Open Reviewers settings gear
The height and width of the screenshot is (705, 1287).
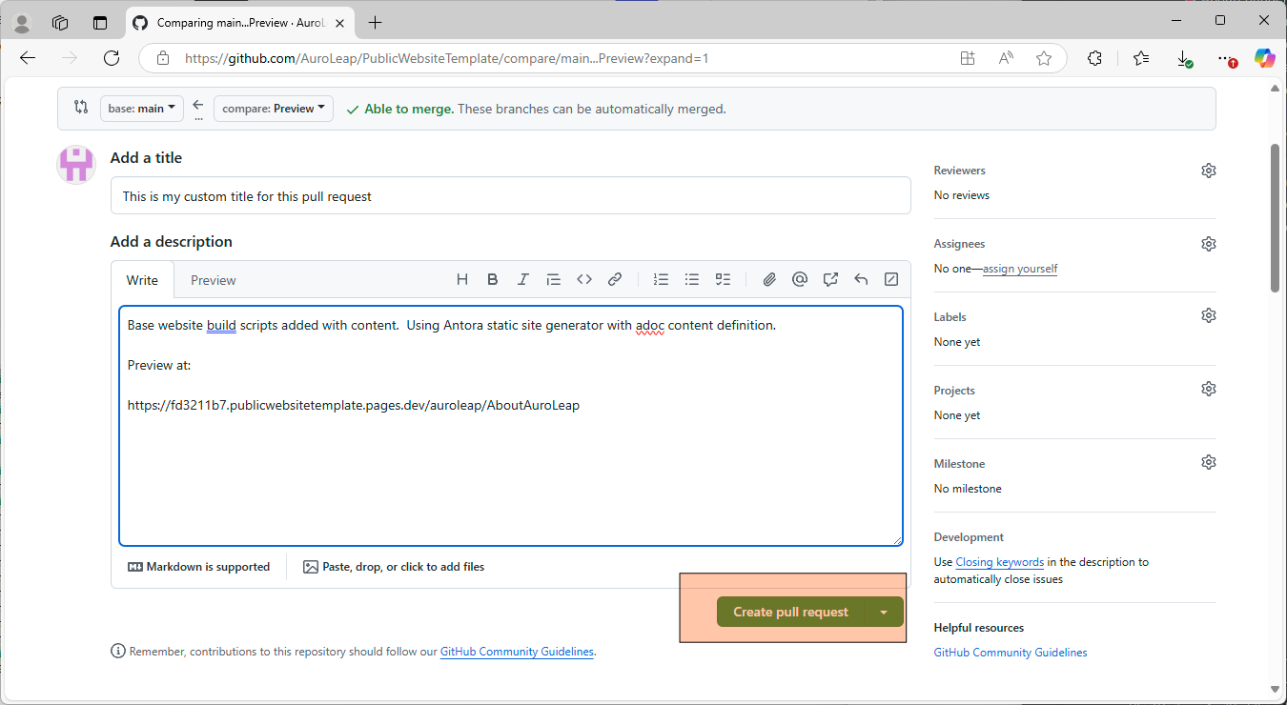pos(1209,171)
